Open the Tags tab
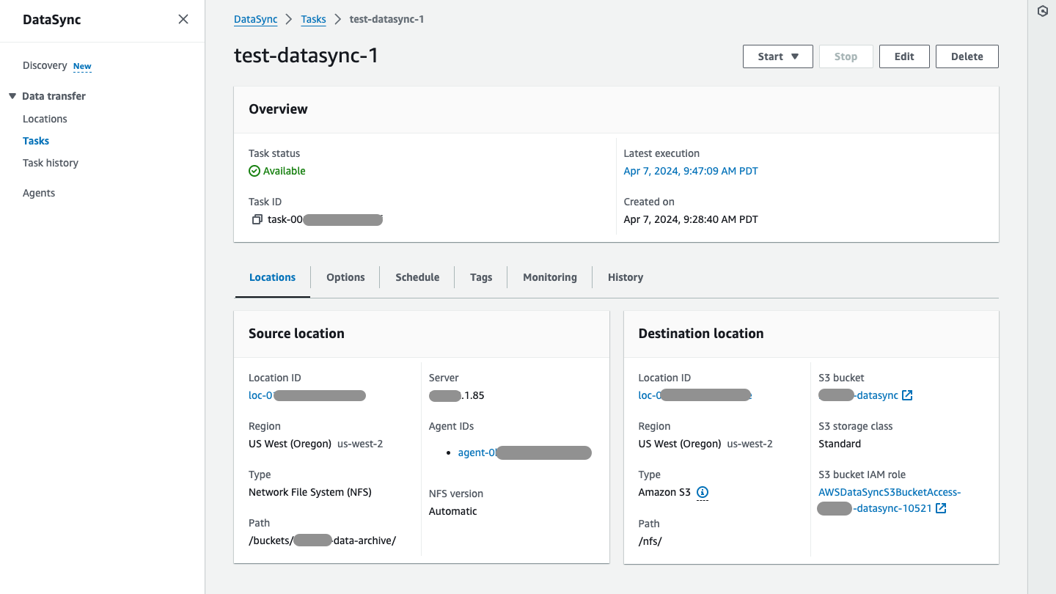1056x594 pixels. point(481,277)
